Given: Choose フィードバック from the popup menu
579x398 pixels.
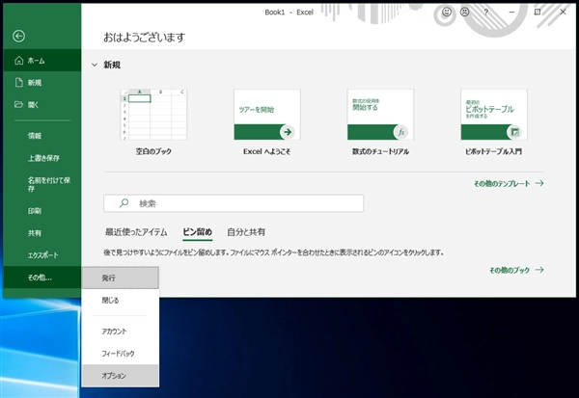Looking at the screenshot, I should (121, 354).
